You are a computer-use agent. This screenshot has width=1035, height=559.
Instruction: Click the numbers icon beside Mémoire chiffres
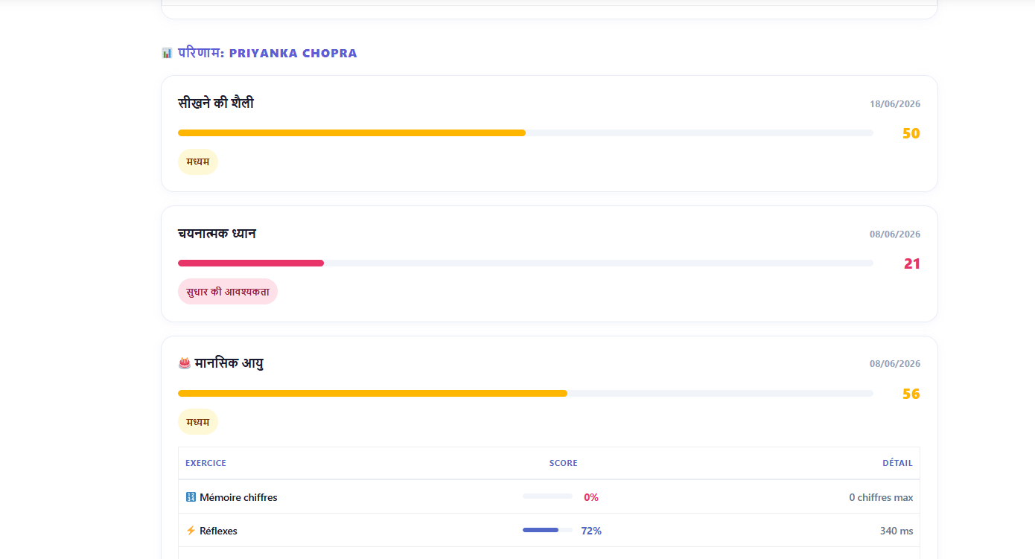point(191,497)
